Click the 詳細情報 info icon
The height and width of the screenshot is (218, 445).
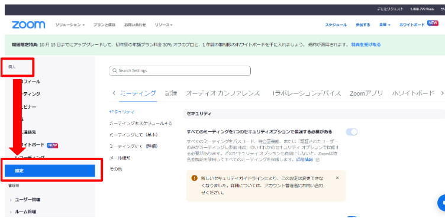pos(318,160)
